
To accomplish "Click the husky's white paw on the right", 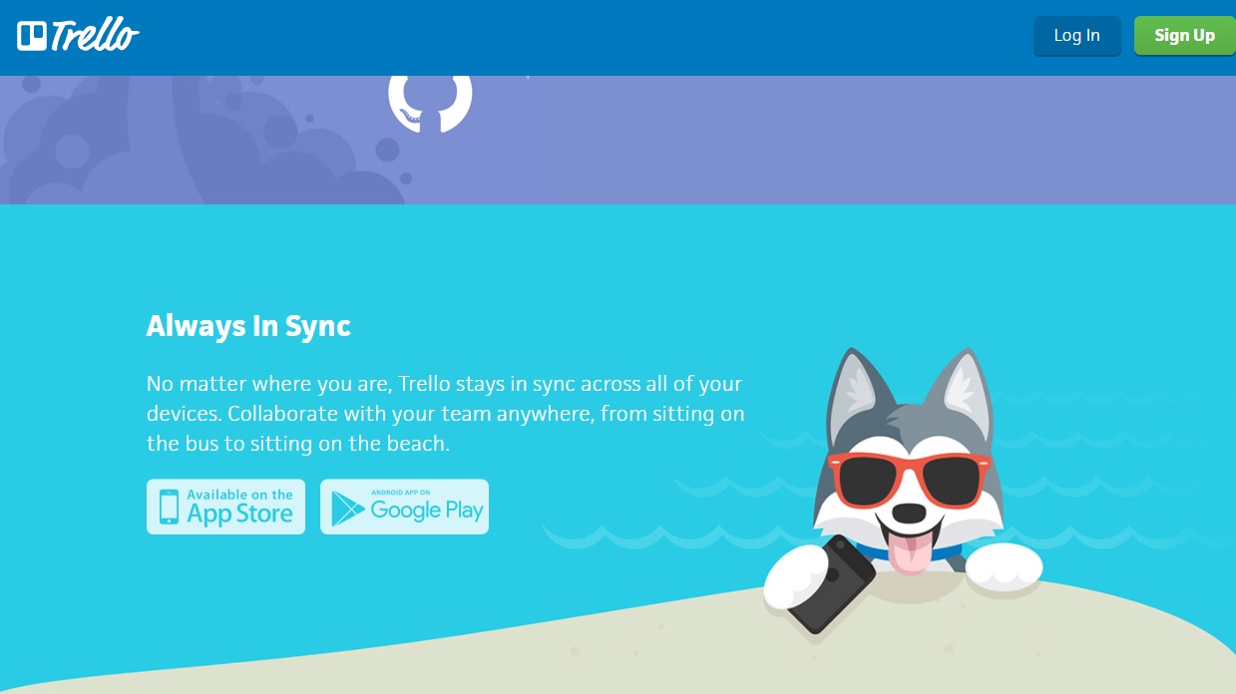I will click(x=1005, y=566).
